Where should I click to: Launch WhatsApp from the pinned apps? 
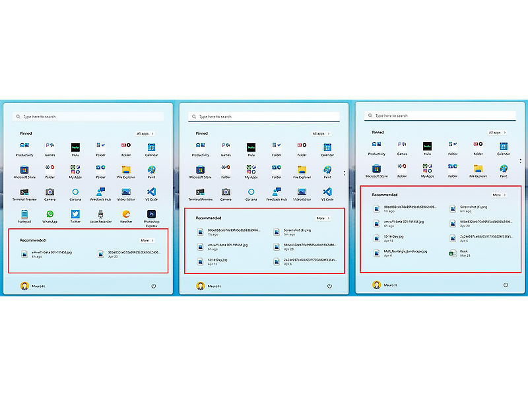pos(49,214)
